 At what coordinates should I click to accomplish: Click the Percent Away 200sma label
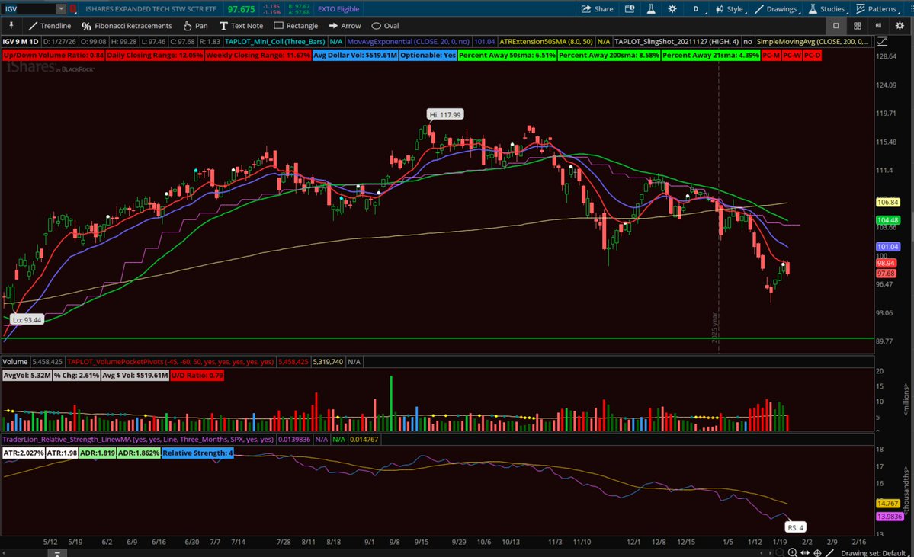[x=609, y=56]
